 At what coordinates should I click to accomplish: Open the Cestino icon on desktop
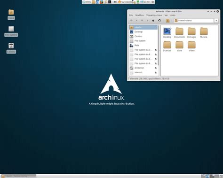[x=11, y=48]
